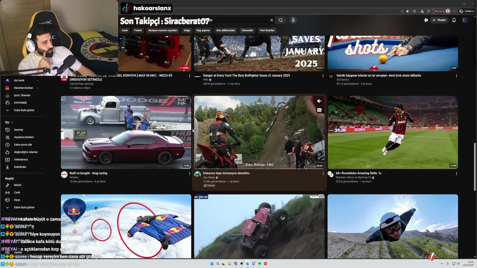
Task: Open the browser extensions icon in the address bar
Action: click(x=414, y=11)
